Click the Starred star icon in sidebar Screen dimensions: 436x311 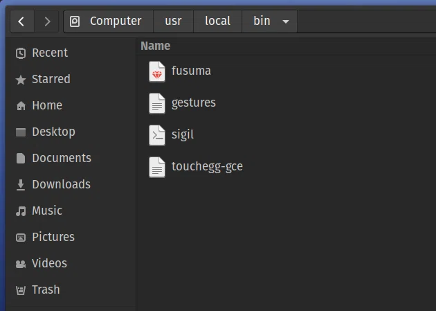pyautogui.click(x=21, y=80)
